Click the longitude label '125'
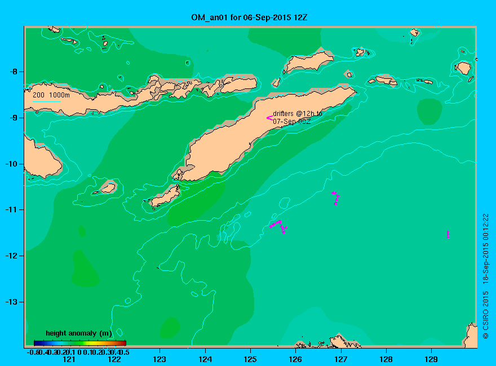The image size is (496, 366). [250, 359]
